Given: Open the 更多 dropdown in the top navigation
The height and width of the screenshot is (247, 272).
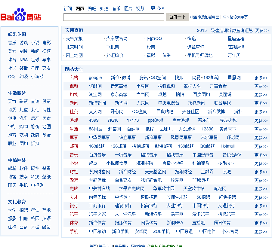Looking at the screenshot, I should [x=157, y=8].
